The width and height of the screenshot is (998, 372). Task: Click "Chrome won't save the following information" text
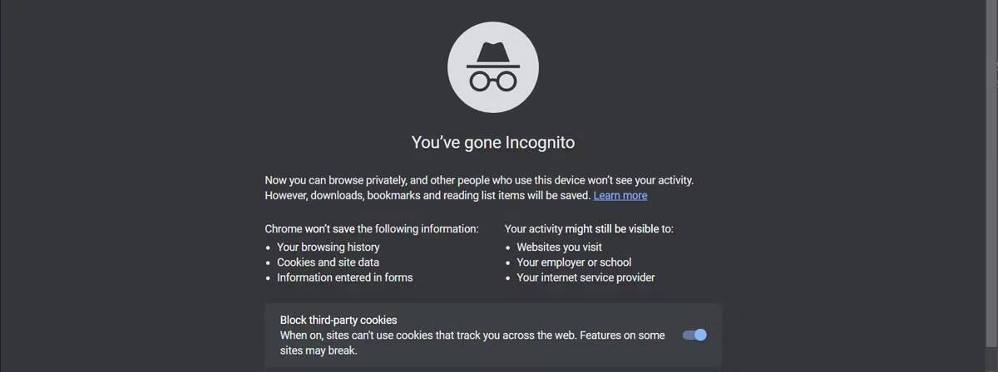point(372,228)
